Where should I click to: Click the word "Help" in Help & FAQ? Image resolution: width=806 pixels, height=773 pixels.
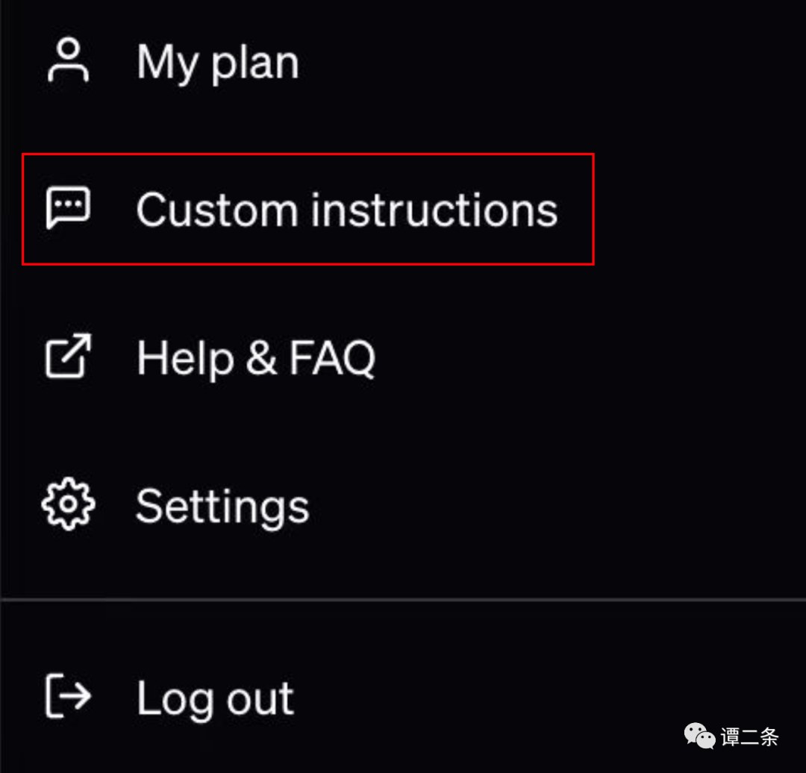pos(184,357)
